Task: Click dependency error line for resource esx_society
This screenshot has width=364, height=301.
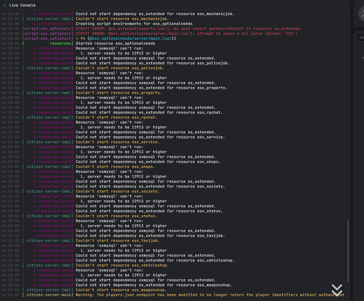Action: [x=150, y=186]
